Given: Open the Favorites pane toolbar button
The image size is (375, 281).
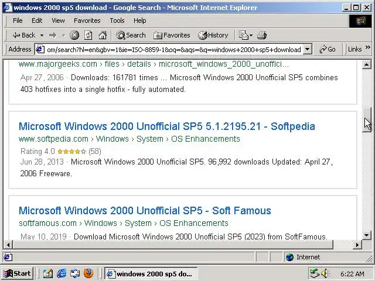Looking at the screenshot, I should [172, 35].
